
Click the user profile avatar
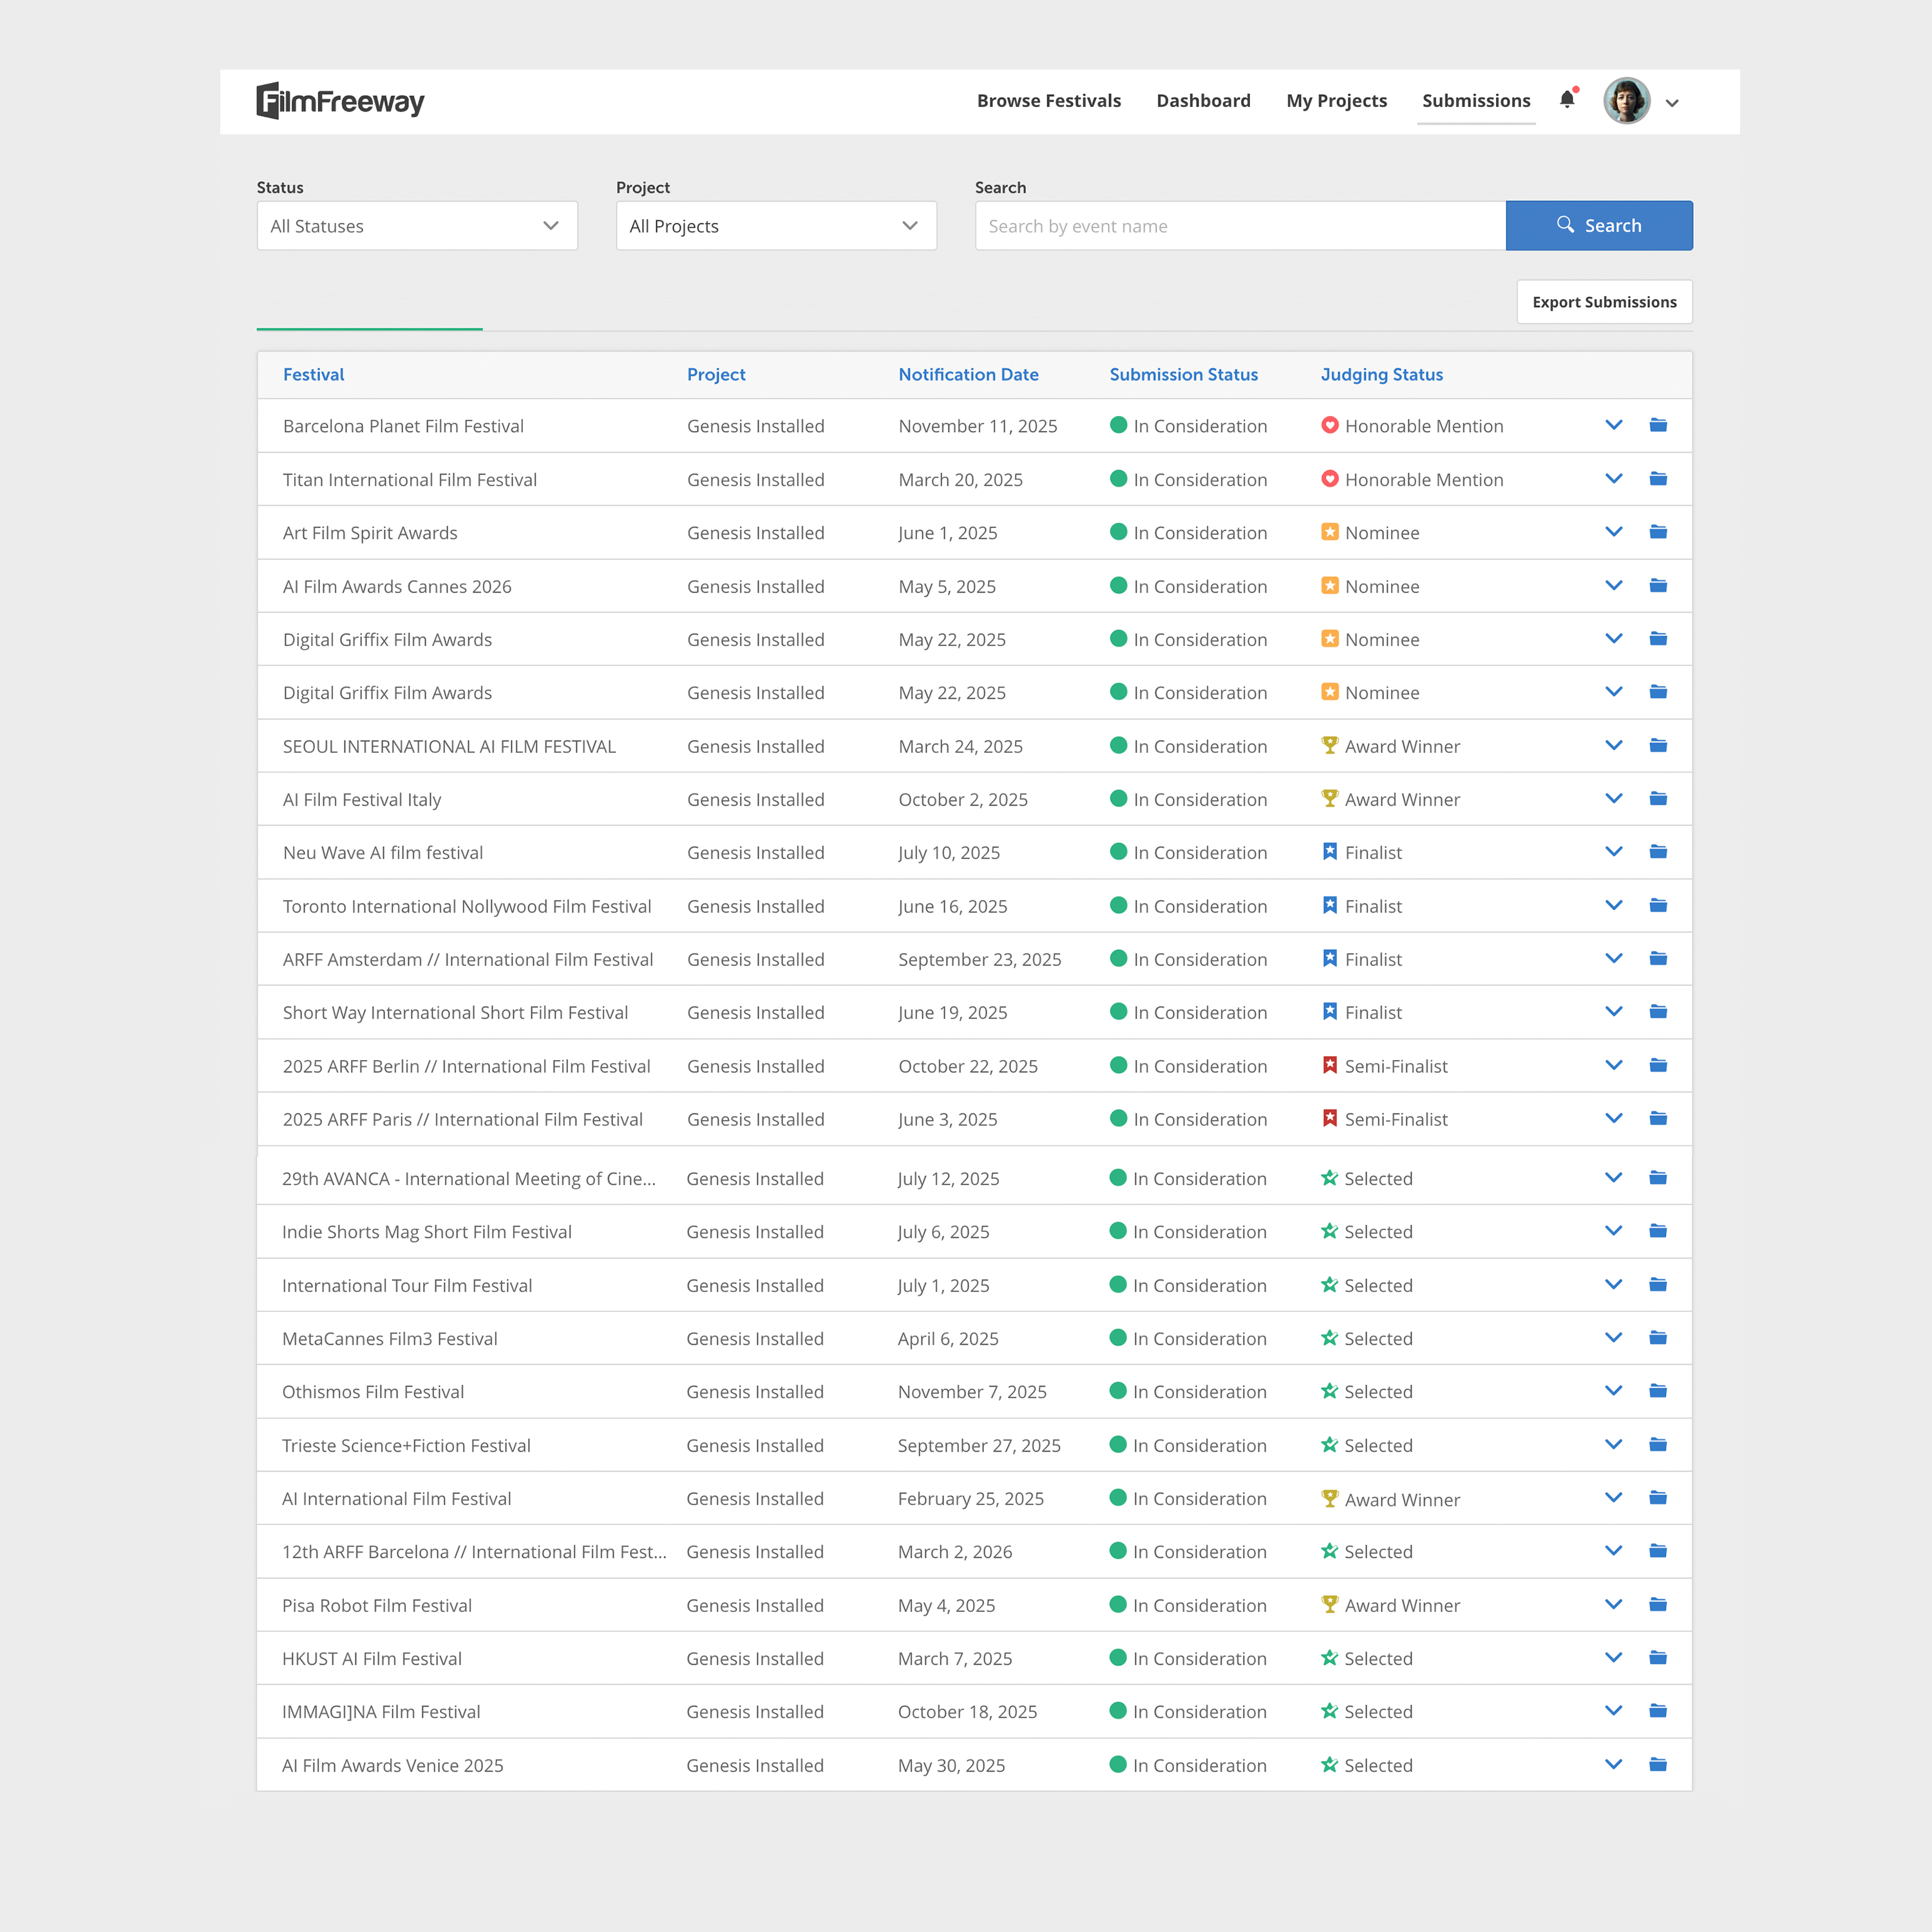[x=1627, y=101]
